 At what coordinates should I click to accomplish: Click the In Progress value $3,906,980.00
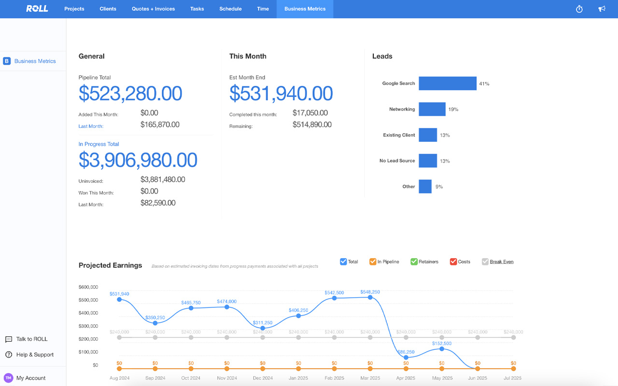[x=138, y=160]
